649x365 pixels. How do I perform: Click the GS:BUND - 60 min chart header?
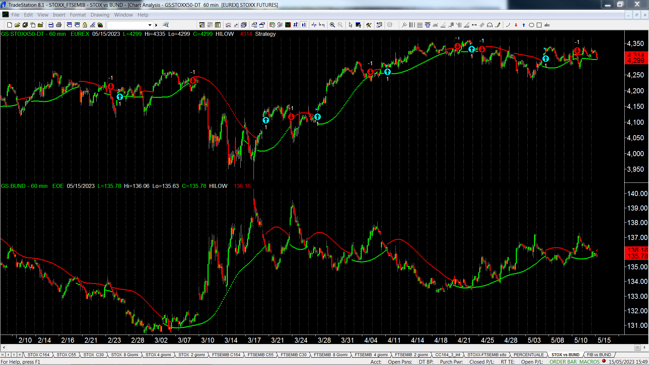(24, 186)
